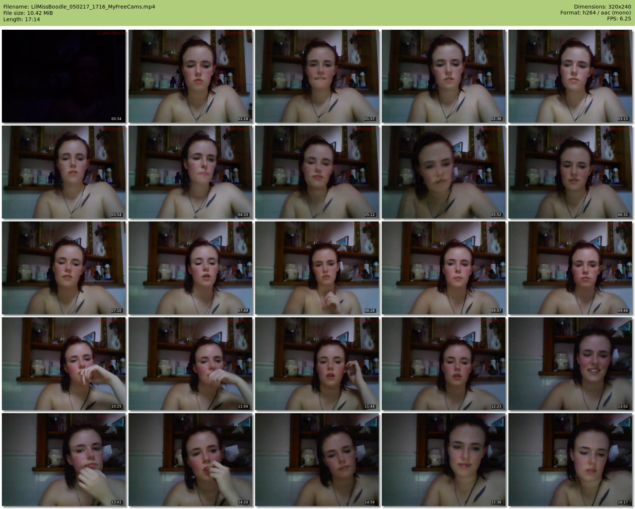Click the 'FPS: 6.25' text

[619, 19]
